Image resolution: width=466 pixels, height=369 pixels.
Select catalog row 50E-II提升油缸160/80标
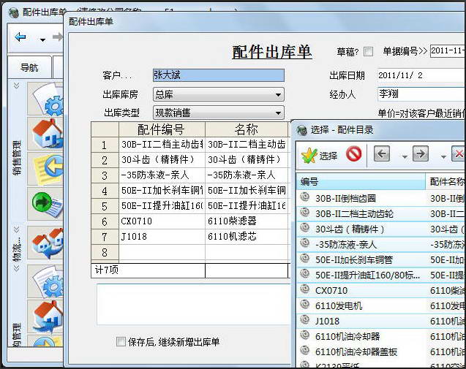point(381,275)
